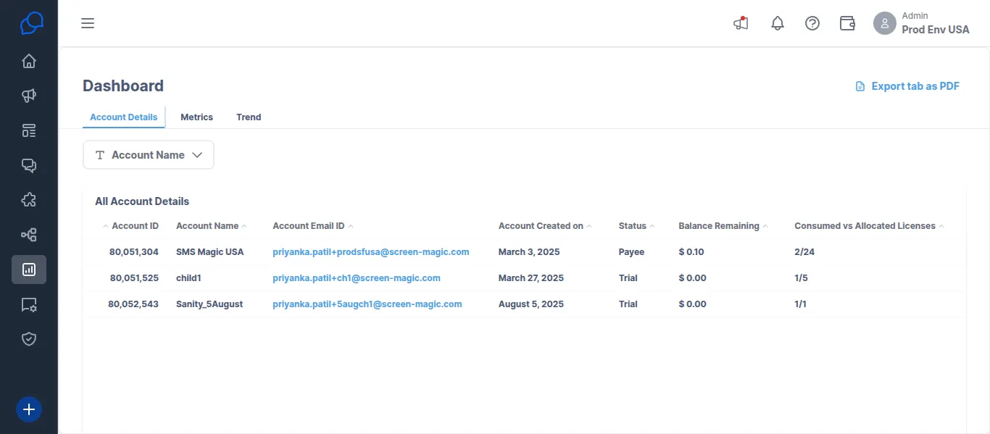Open the puzzle piece integrations icon

[29, 200]
